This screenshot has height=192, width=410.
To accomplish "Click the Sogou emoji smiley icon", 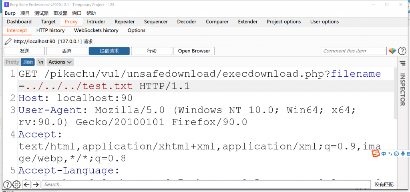I will click(x=396, y=154).
